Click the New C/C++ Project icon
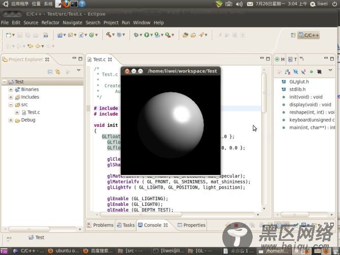Viewport: 340px width, 255px height. 60,35
